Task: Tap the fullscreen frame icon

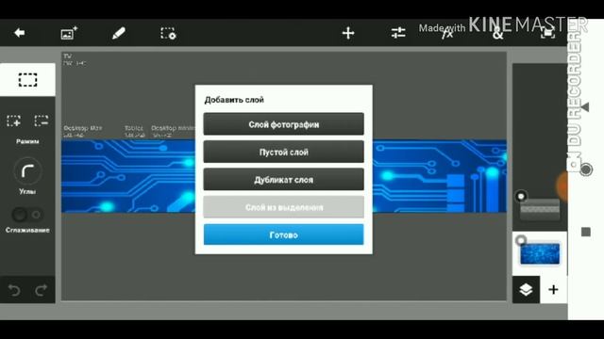Action: [547, 34]
